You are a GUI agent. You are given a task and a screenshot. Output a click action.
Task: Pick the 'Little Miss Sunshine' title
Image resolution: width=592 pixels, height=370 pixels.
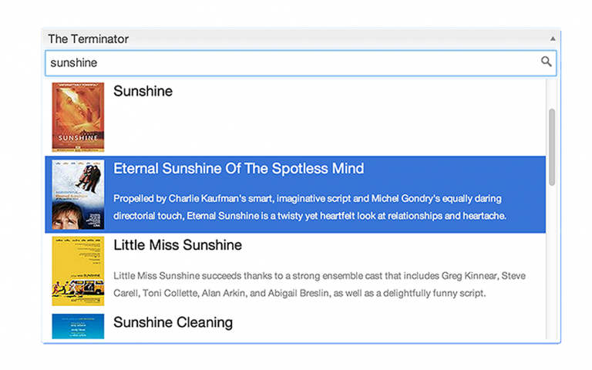tap(177, 245)
